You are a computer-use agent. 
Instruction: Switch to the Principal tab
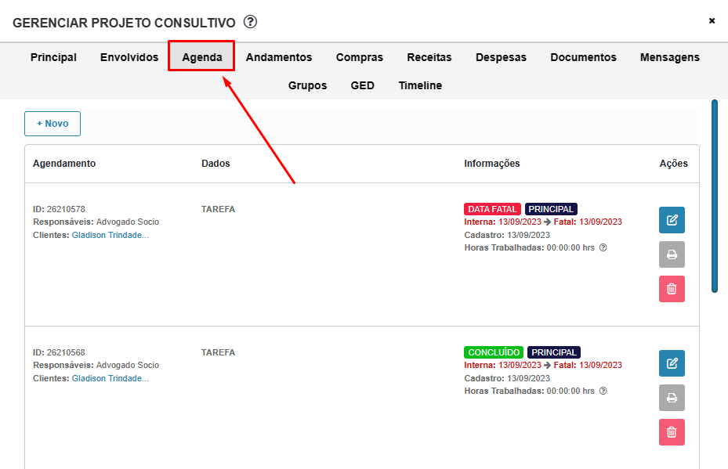click(x=53, y=57)
